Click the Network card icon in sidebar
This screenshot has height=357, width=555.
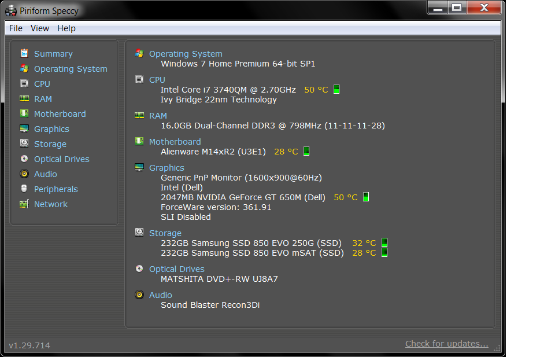click(24, 204)
